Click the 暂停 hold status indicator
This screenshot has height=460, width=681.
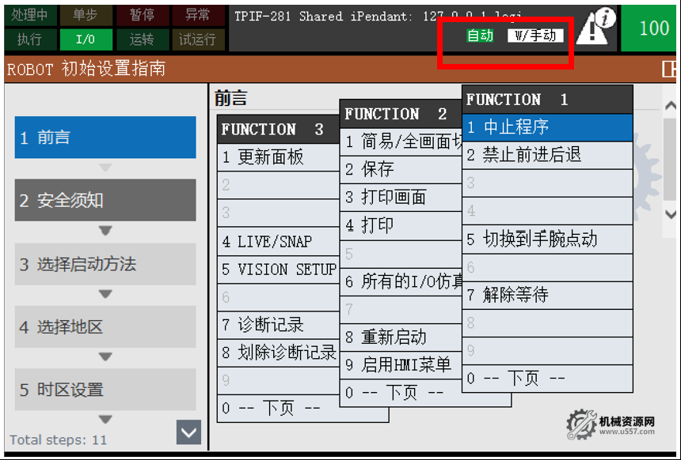tap(142, 14)
